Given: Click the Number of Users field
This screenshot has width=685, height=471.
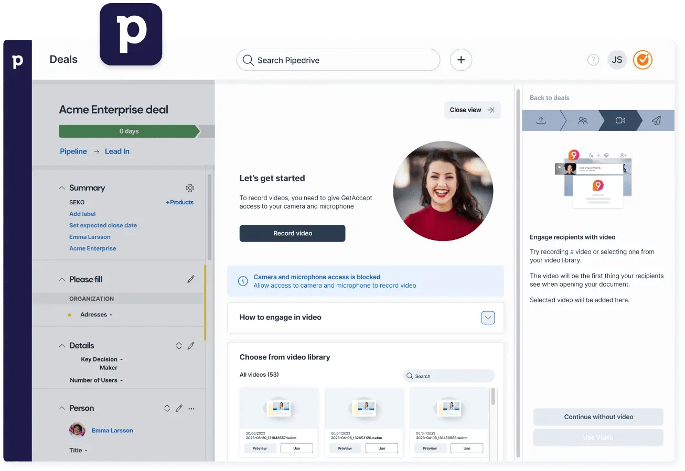Looking at the screenshot, I should tap(96, 380).
